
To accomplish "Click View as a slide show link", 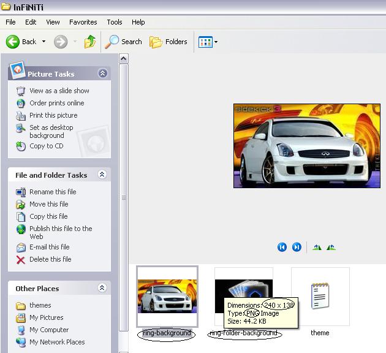I will pyautogui.click(x=59, y=91).
